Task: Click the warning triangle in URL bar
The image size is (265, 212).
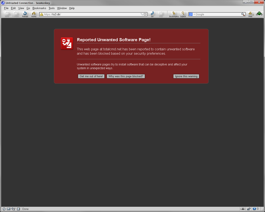Action: point(42,14)
